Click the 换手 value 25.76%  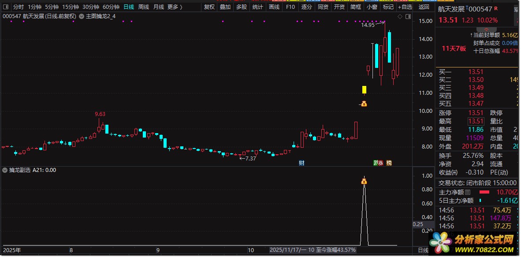[473, 156]
